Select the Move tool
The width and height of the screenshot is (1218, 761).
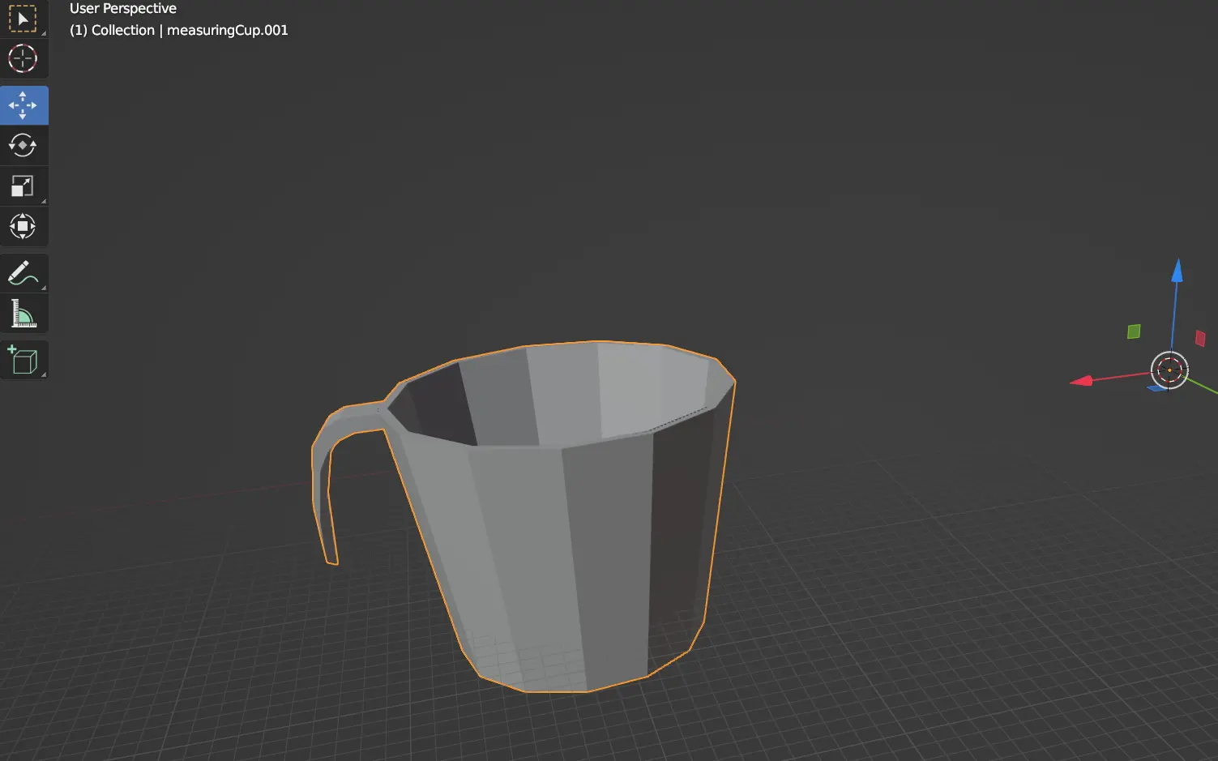(24, 105)
